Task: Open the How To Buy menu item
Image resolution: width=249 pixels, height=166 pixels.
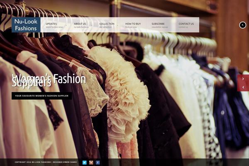Action: 133,24
